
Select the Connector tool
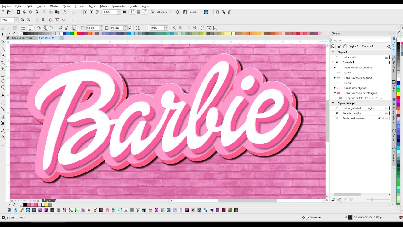click(x=3, y=109)
